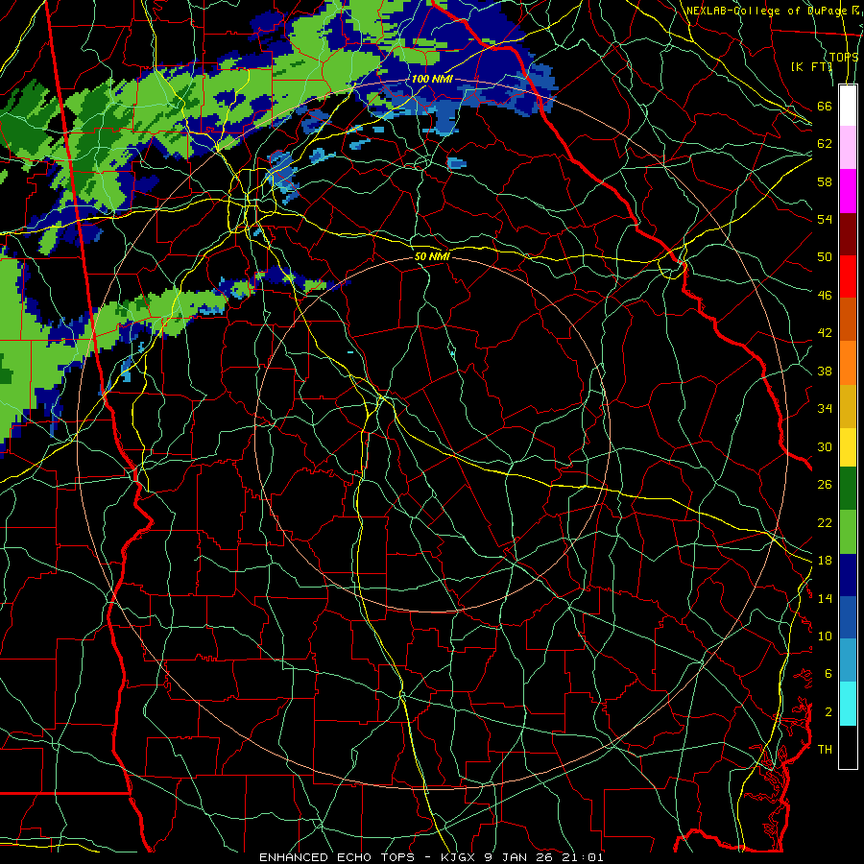This screenshot has height=864, width=864.
Task: Click the legend value 30
Action: tap(825, 446)
